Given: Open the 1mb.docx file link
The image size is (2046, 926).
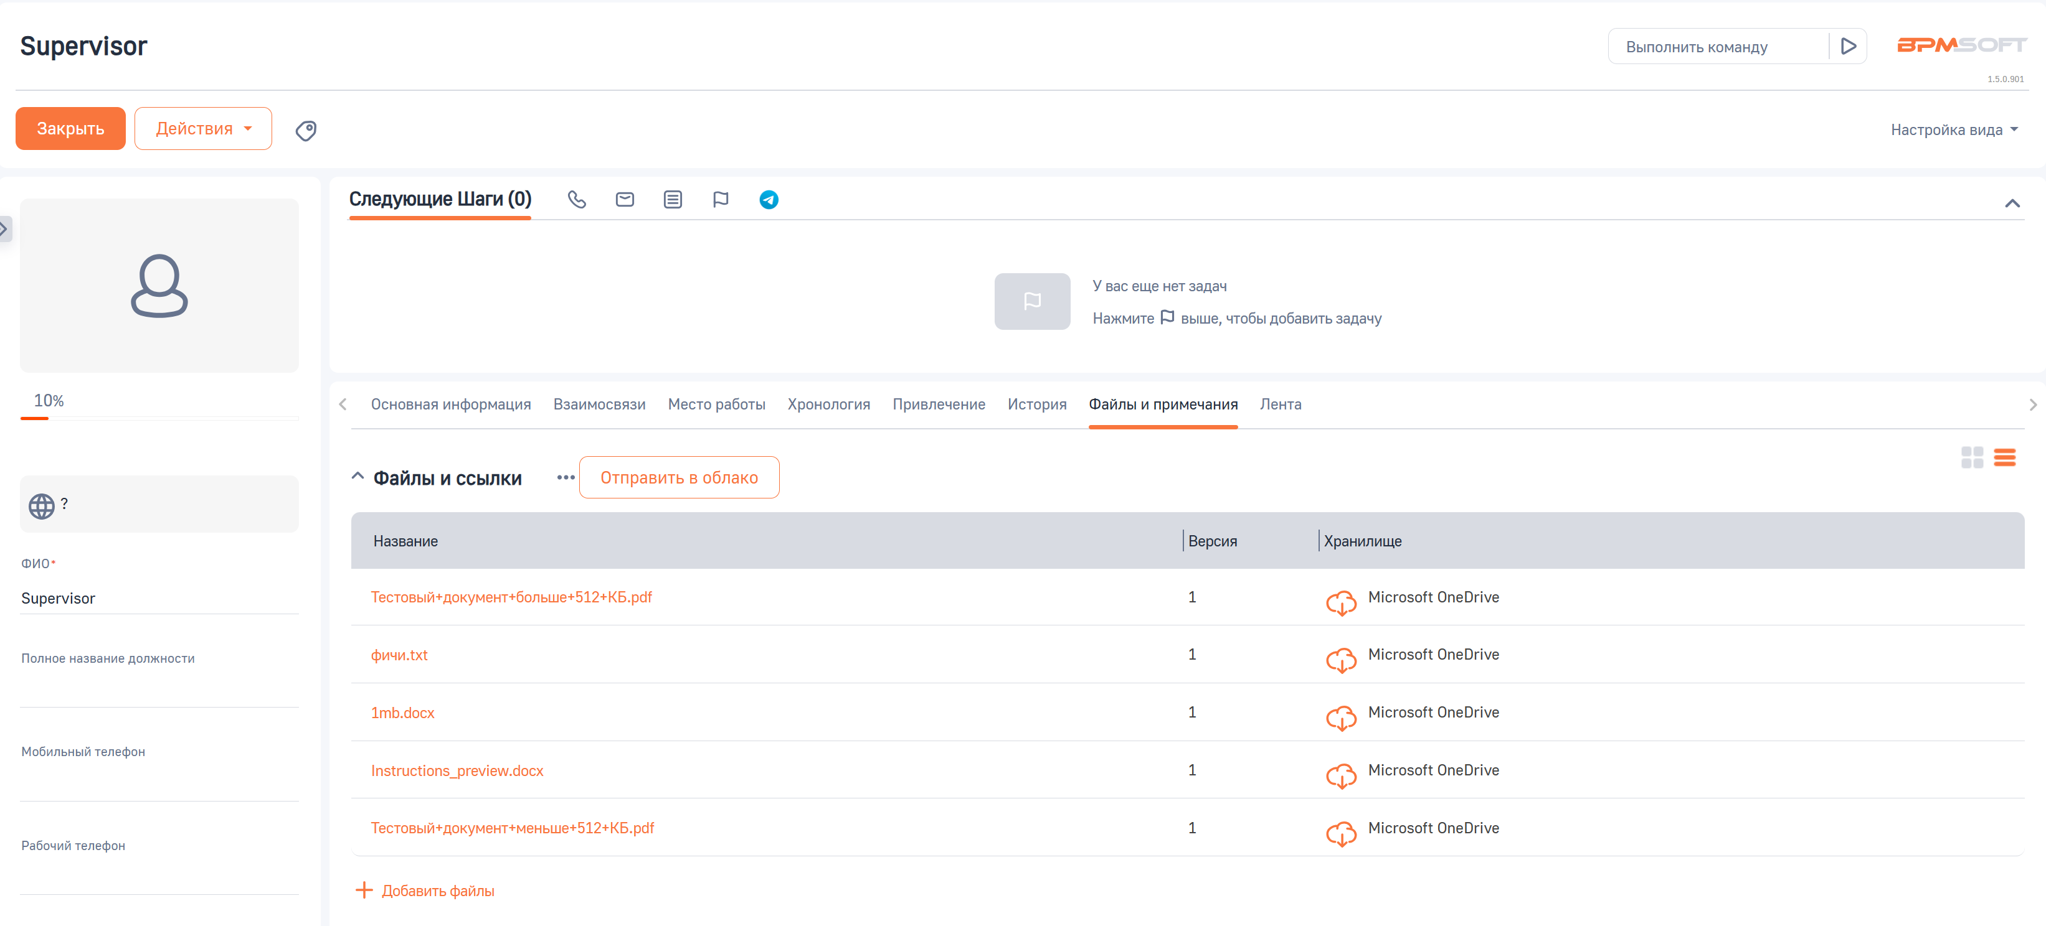Looking at the screenshot, I should (403, 713).
